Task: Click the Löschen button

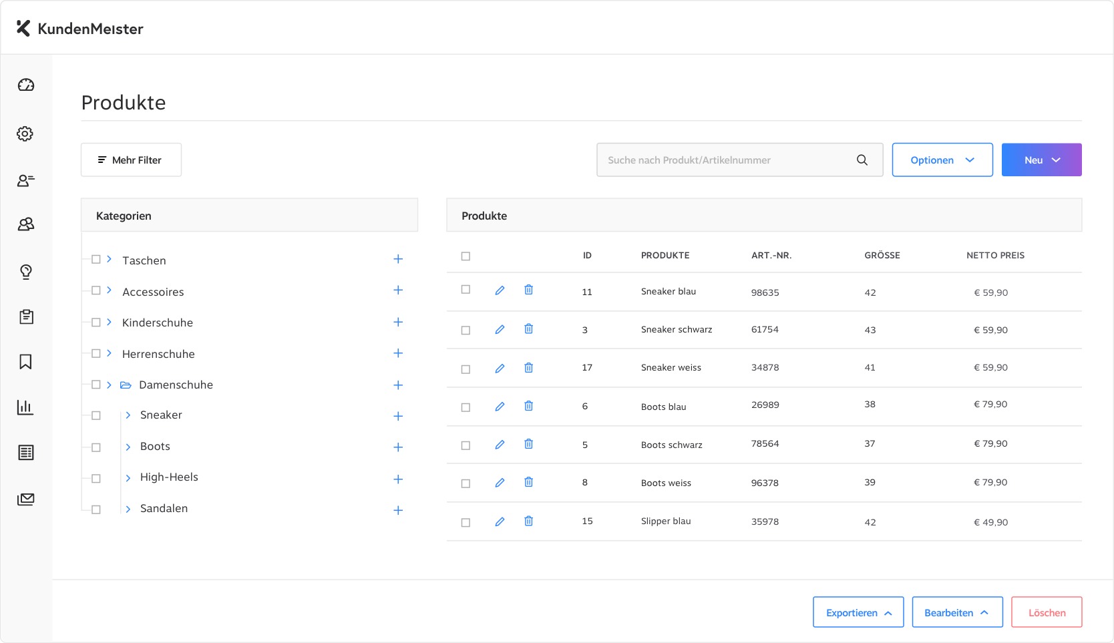Action: click(x=1047, y=612)
